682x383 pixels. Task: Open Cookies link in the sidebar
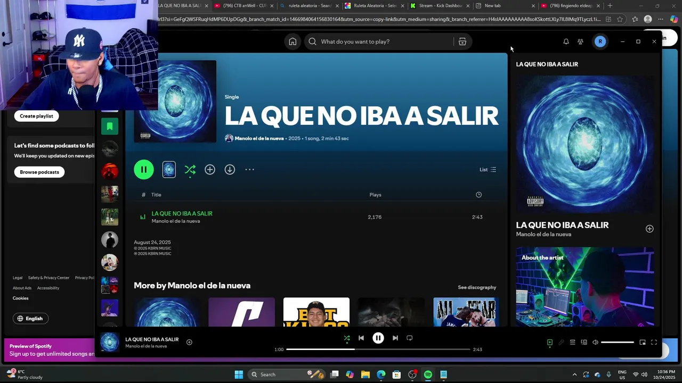click(21, 298)
